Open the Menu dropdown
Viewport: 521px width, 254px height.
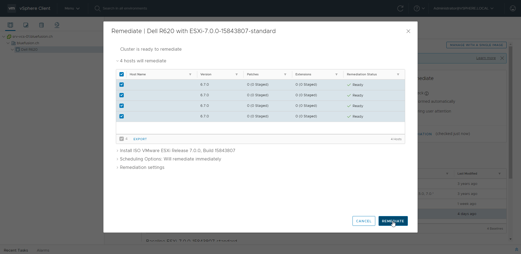coord(72,8)
